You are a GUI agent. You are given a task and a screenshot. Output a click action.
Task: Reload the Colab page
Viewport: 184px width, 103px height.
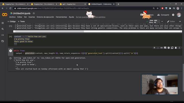[x=10, y=8]
